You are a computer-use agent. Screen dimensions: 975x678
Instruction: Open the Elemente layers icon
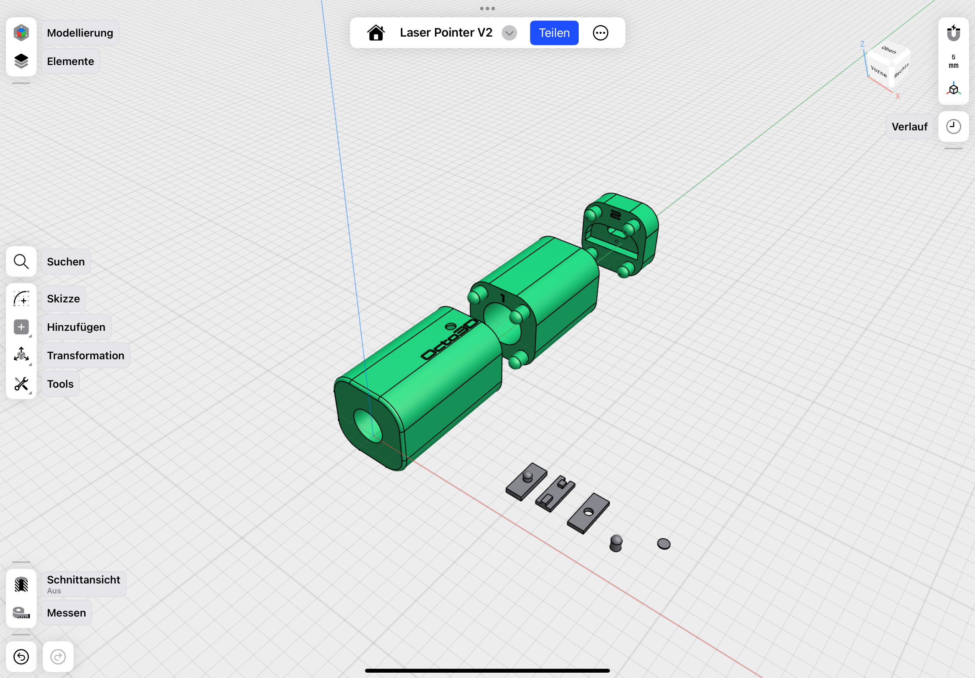(21, 61)
